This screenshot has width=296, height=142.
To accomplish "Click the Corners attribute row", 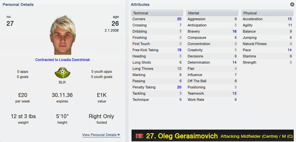I will (x=157, y=19).
